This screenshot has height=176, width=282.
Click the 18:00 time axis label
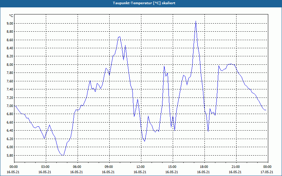tap(204, 167)
